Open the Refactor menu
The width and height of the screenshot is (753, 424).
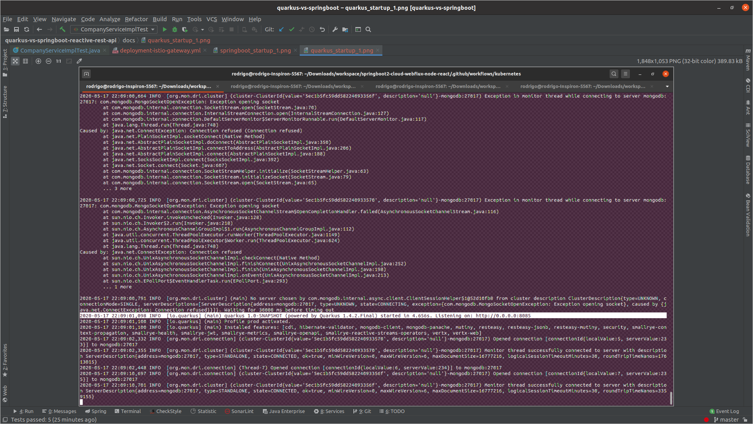(x=136, y=19)
